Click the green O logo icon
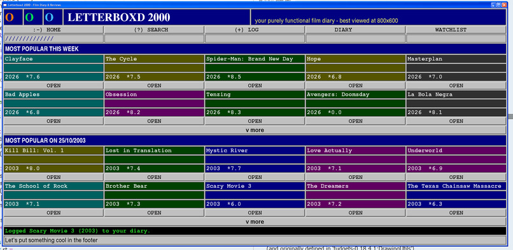Screen dimensions: 513x250 (29, 17)
